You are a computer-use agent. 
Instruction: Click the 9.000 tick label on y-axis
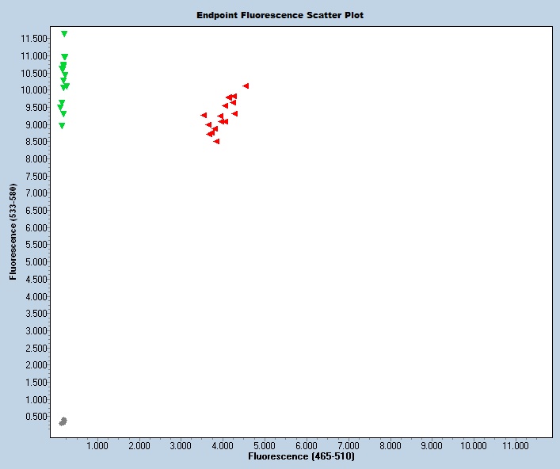(35, 124)
